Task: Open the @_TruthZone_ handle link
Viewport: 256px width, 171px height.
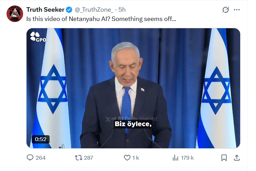Action: point(93,10)
